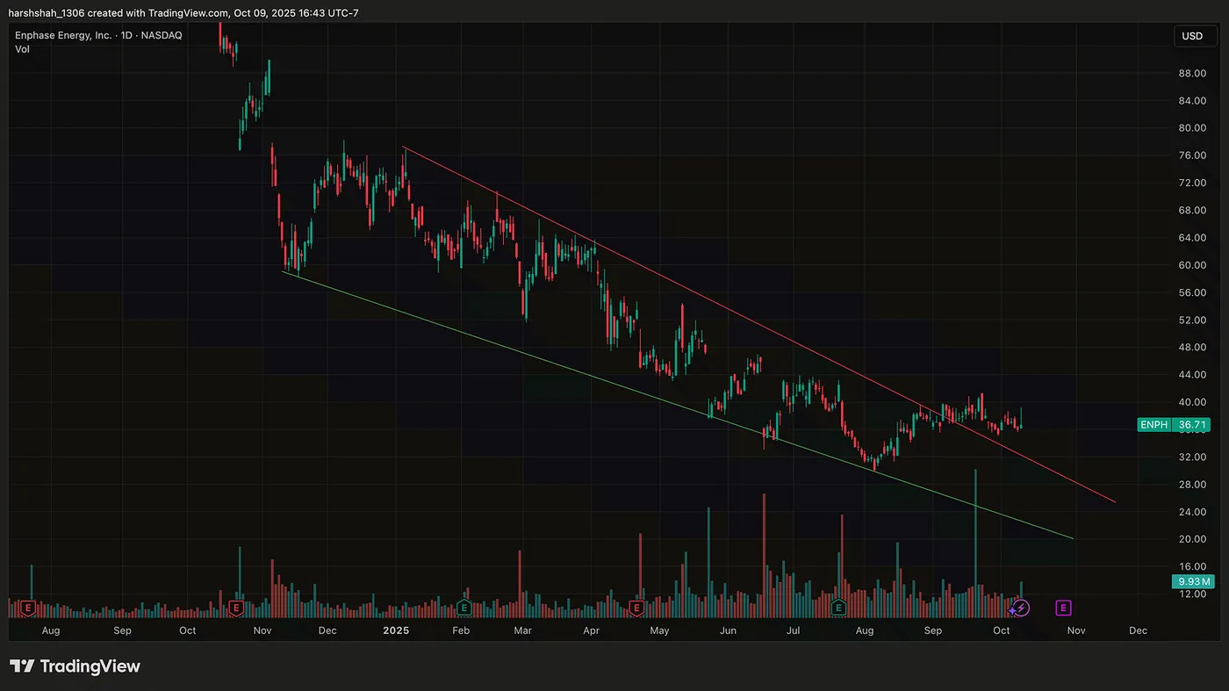Click 40.00 on the price axis
Image resolution: width=1229 pixels, height=691 pixels.
1192,401
